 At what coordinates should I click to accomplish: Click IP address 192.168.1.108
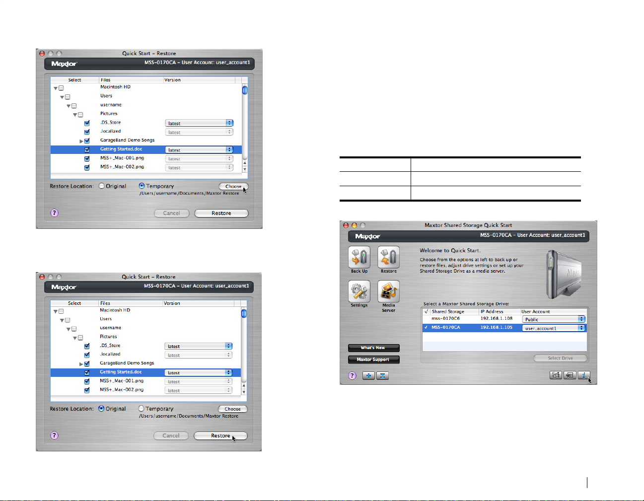pos(496,318)
